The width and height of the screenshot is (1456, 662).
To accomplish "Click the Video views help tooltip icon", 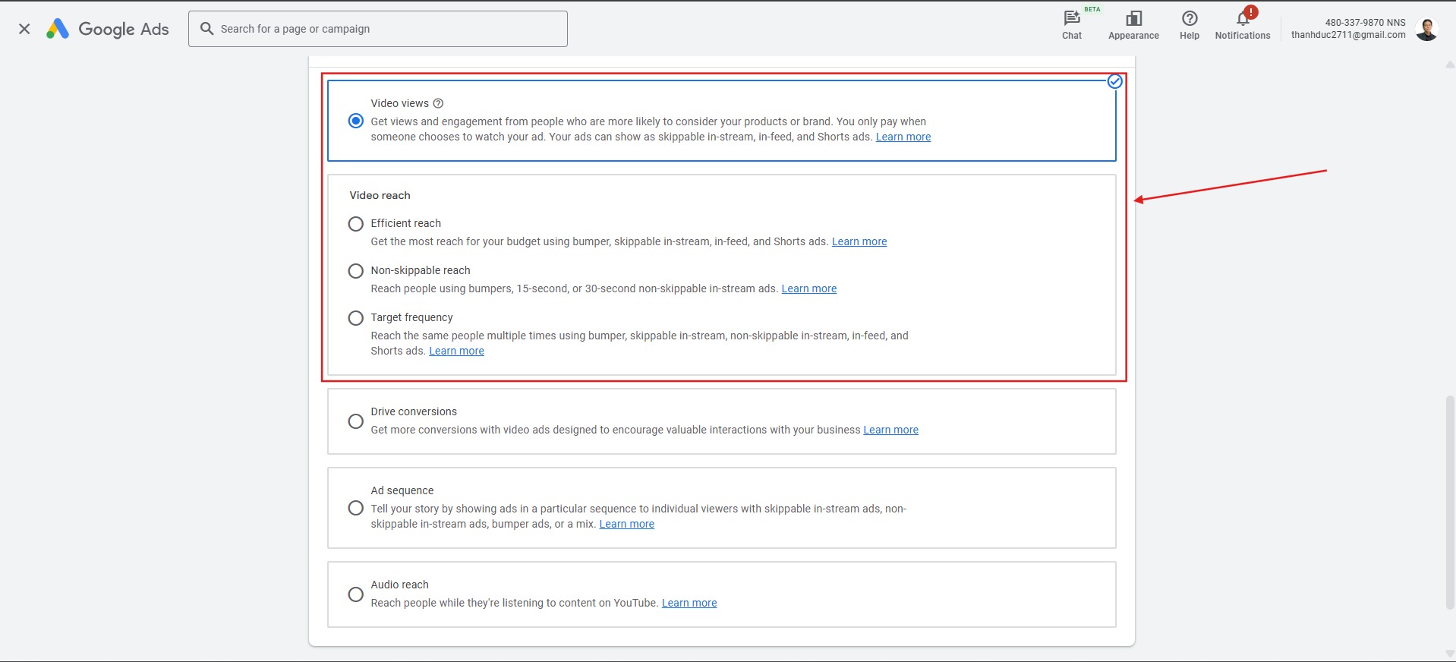I will tap(438, 103).
